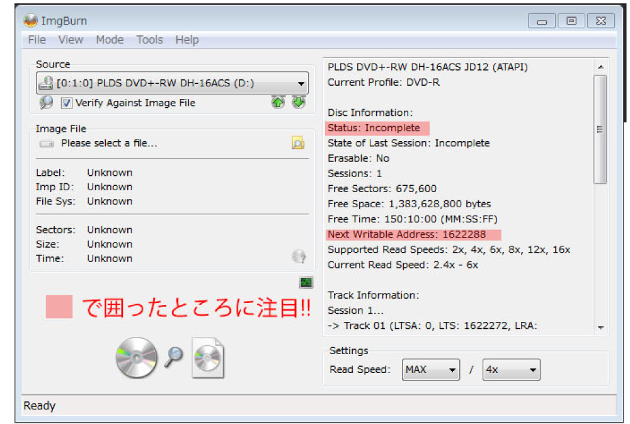This screenshot has height=424, width=630.
Task: Click the Sectors 'Unknown' value
Action: coord(109,230)
